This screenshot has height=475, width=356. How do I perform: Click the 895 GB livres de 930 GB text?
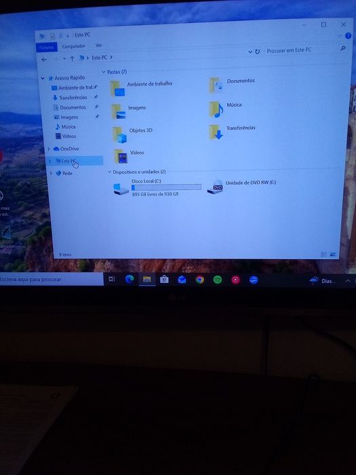[155, 194]
